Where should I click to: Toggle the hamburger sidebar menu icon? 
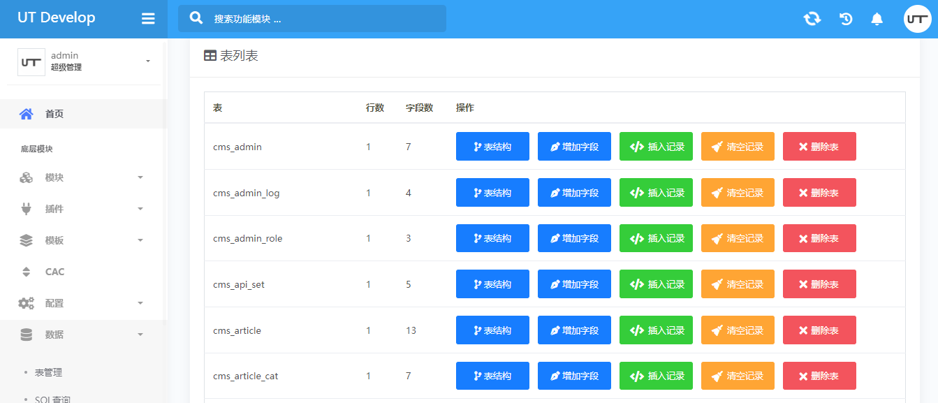[x=148, y=19]
